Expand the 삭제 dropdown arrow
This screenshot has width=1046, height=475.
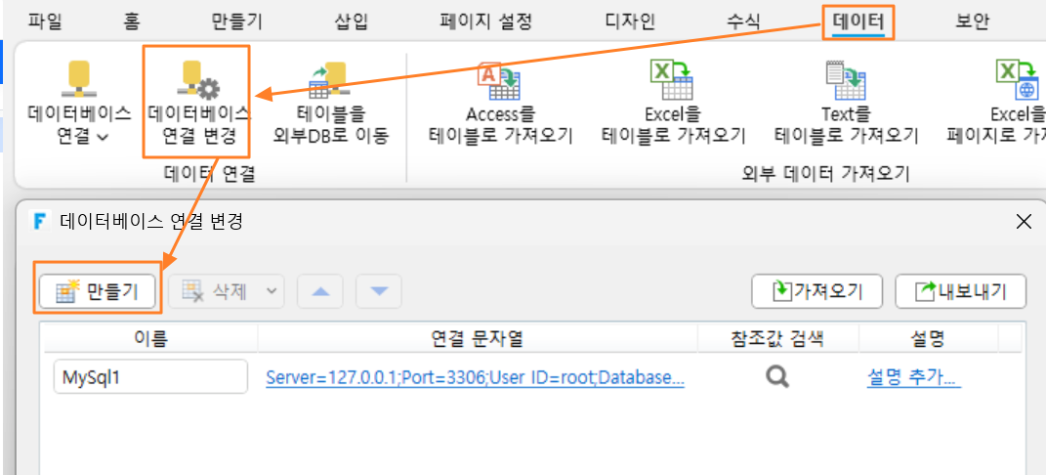(272, 291)
